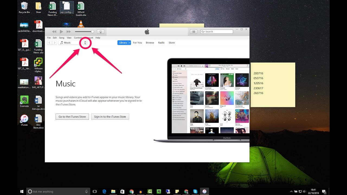Activate the Cortana microphone icon
The image size is (347, 195).
[86, 191]
